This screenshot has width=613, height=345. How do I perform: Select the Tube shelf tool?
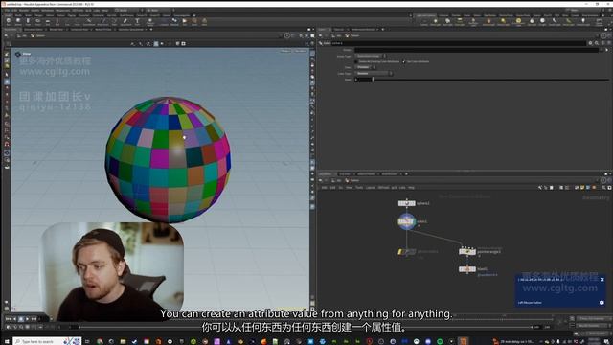pyautogui.click(x=28, y=21)
